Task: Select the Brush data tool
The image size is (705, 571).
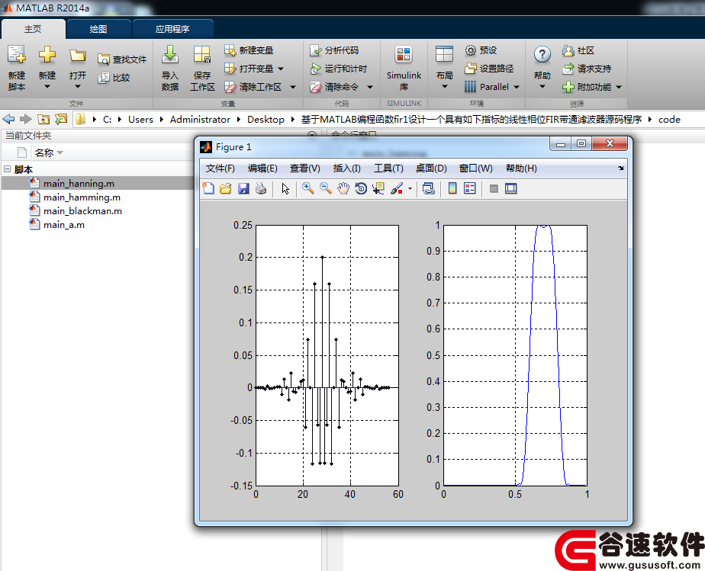Action: tap(397, 189)
